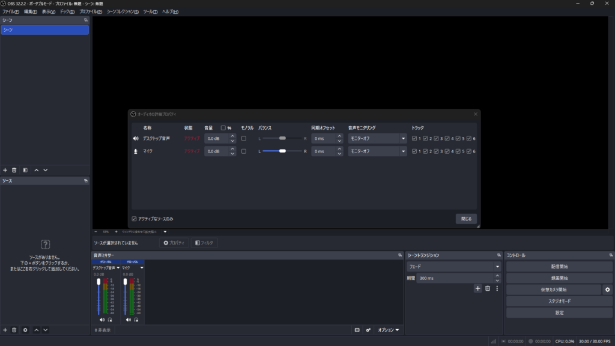Remove transition with the trash icon
Screen dimensions: 615x346
tap(488, 288)
